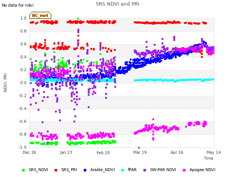Click the Jan 23 date tick label
Image resolution: width=236 pixels, height=177 pixels.
coord(66,152)
